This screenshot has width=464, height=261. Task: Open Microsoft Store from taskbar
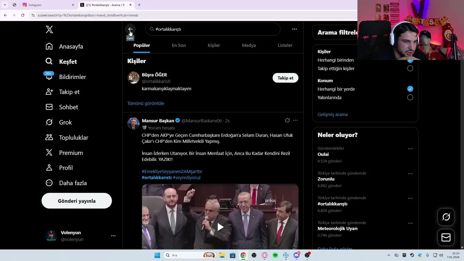click(232, 255)
